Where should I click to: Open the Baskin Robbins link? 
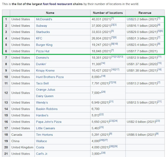pos(47,109)
